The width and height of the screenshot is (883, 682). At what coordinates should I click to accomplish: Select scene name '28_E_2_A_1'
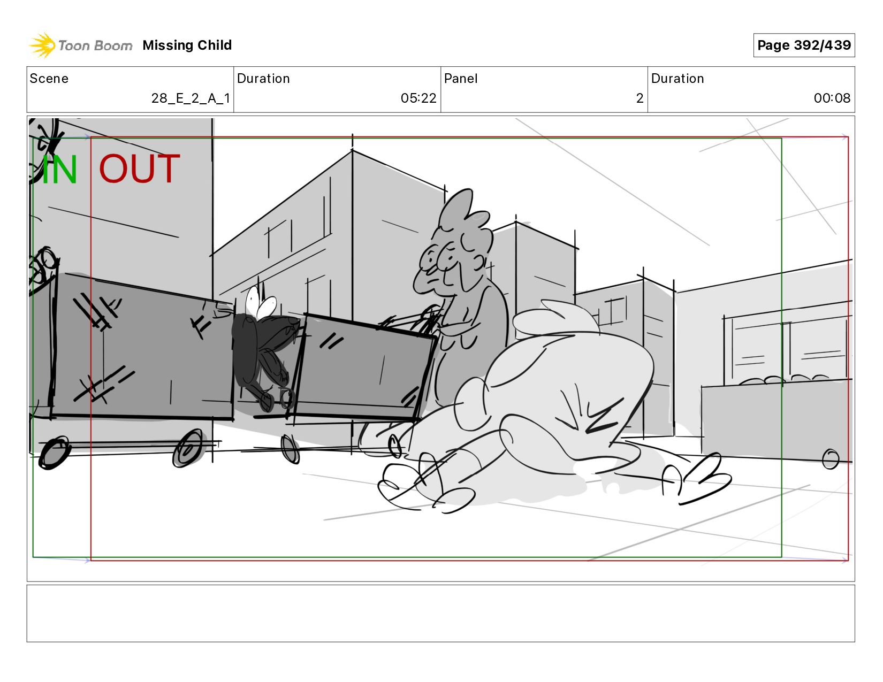(191, 98)
